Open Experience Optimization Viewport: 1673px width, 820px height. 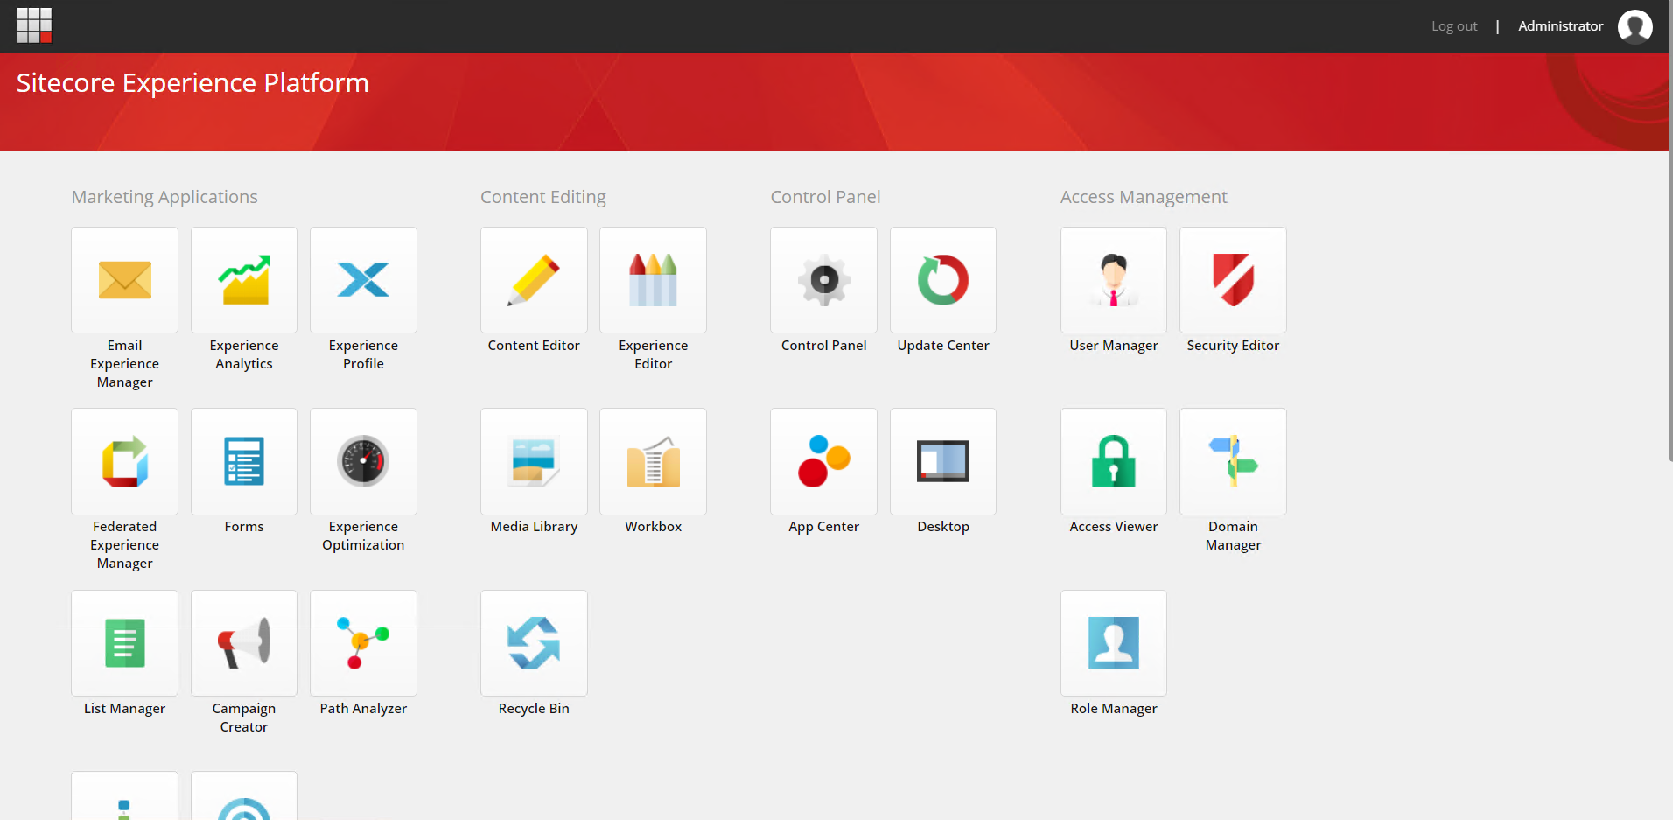tap(363, 461)
